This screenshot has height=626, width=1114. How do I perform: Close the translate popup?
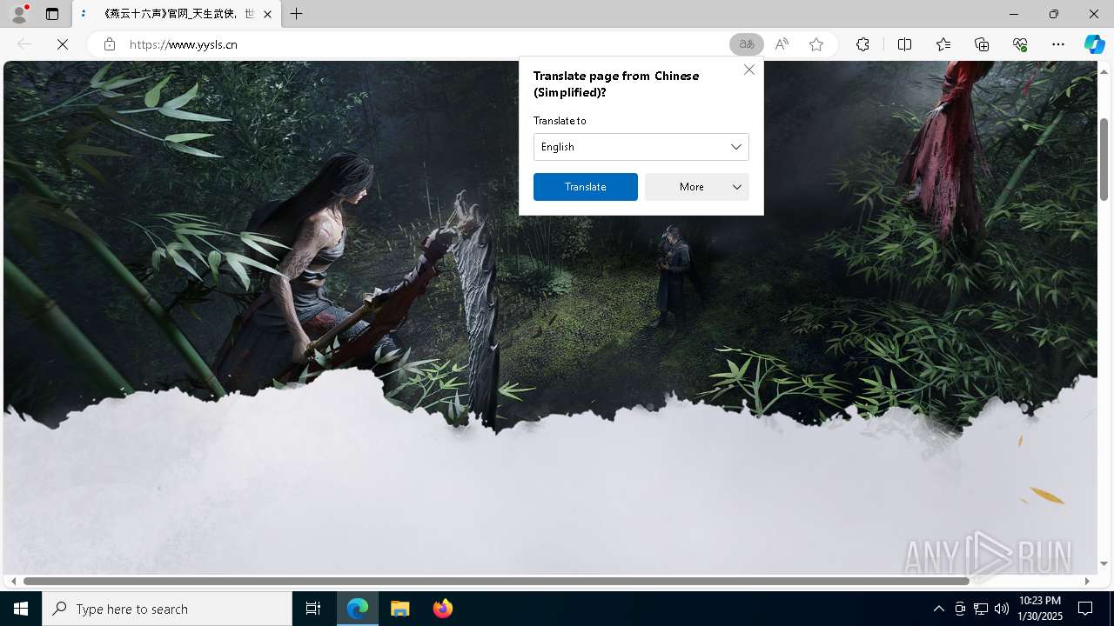(749, 70)
